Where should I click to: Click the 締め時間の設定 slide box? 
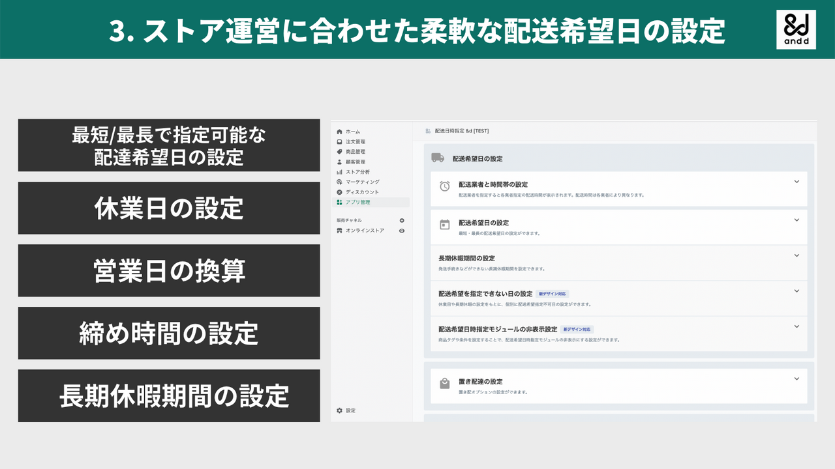[169, 333]
